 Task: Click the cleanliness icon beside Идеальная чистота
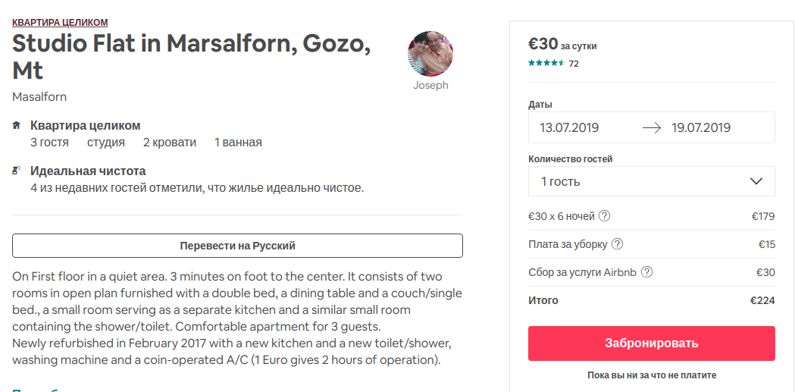pyautogui.click(x=17, y=171)
